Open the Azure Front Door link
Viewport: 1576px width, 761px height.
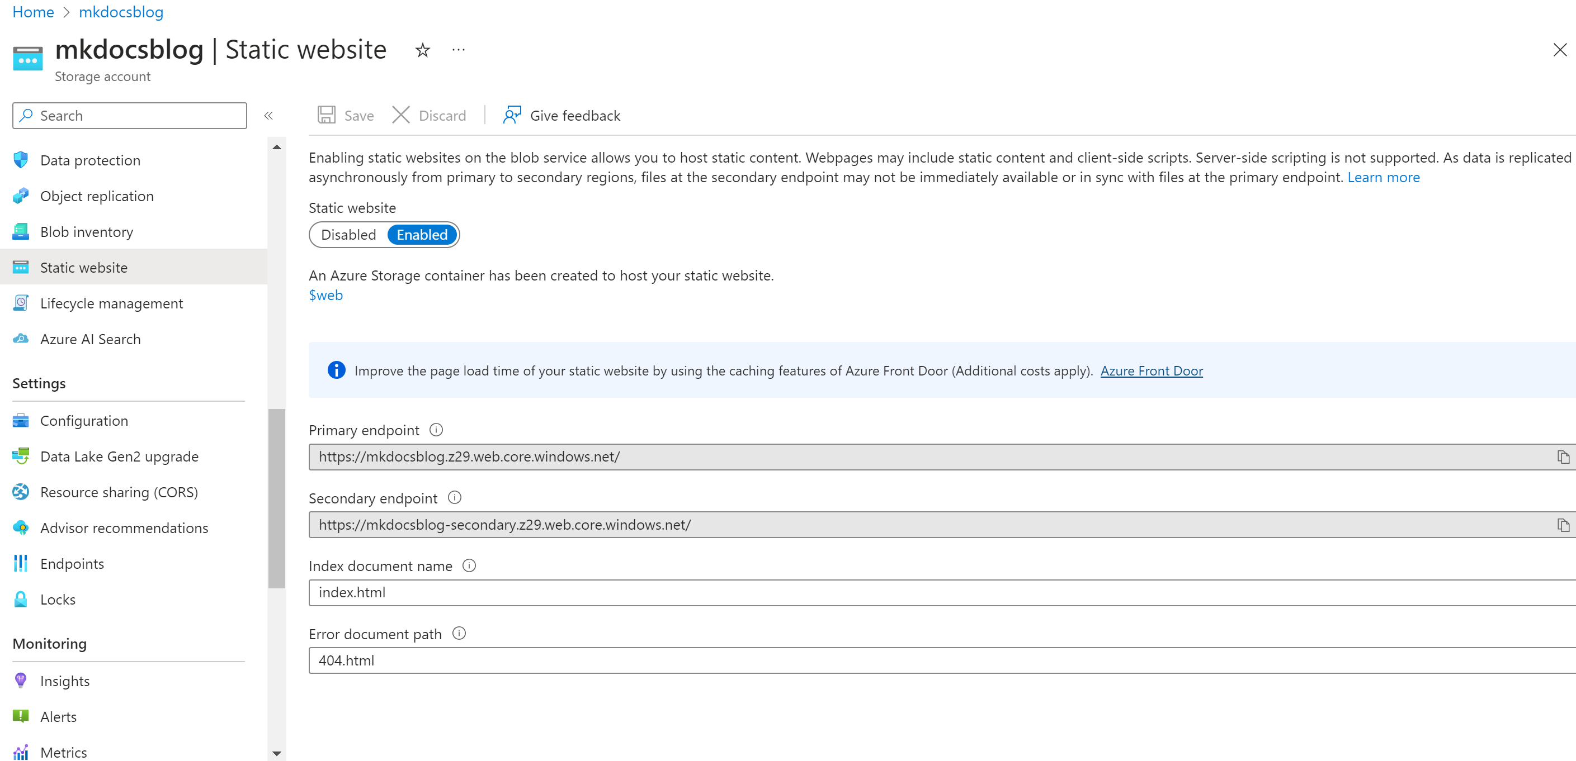[x=1152, y=371]
